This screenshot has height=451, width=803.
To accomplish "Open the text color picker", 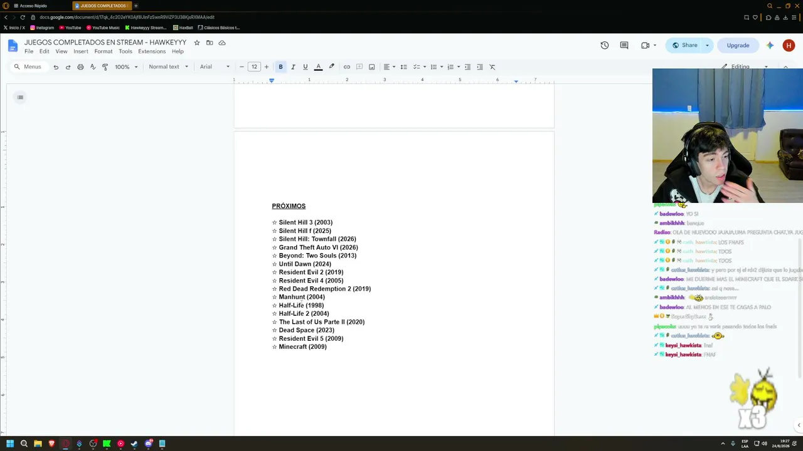I will pos(318,67).
